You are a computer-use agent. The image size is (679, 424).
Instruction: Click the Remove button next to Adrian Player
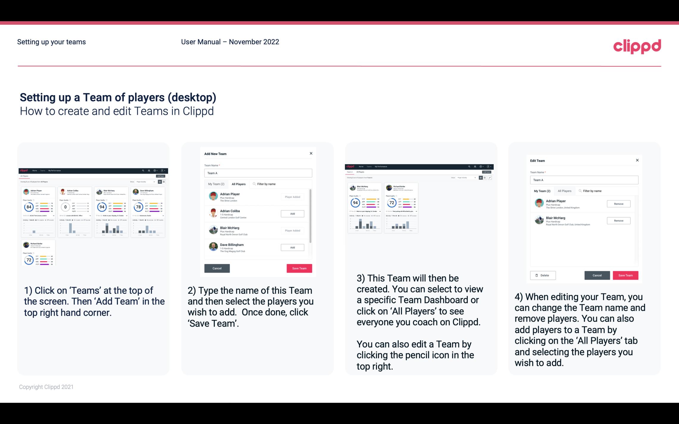[x=619, y=204]
